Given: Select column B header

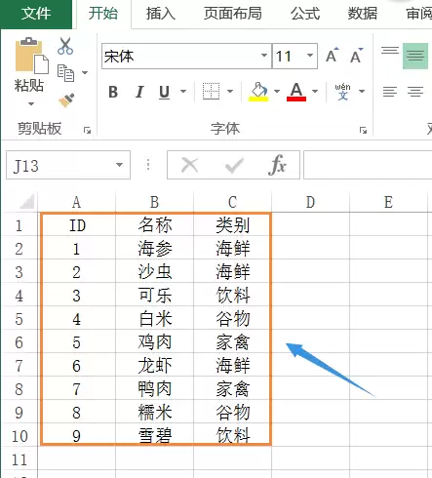Looking at the screenshot, I should tap(155, 202).
